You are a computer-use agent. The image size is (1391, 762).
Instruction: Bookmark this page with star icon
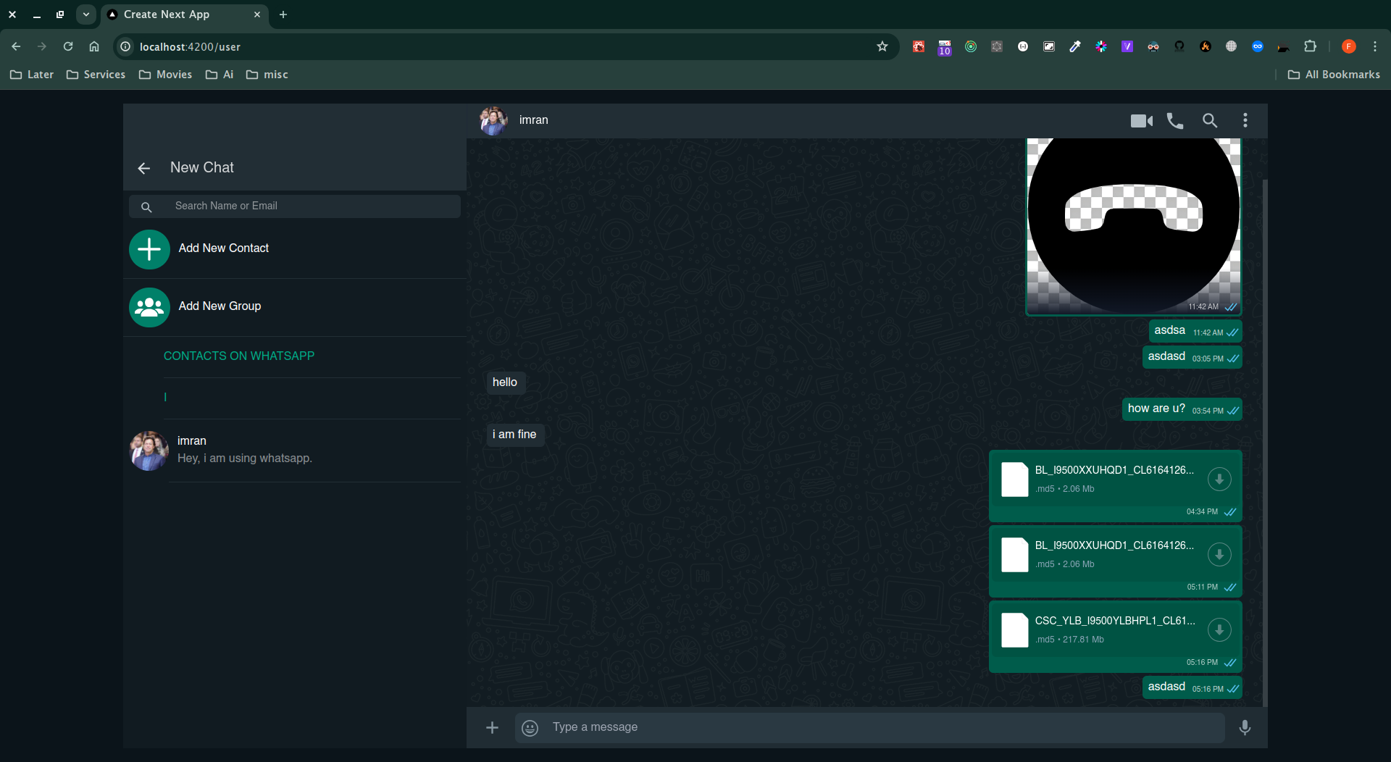pos(882,46)
